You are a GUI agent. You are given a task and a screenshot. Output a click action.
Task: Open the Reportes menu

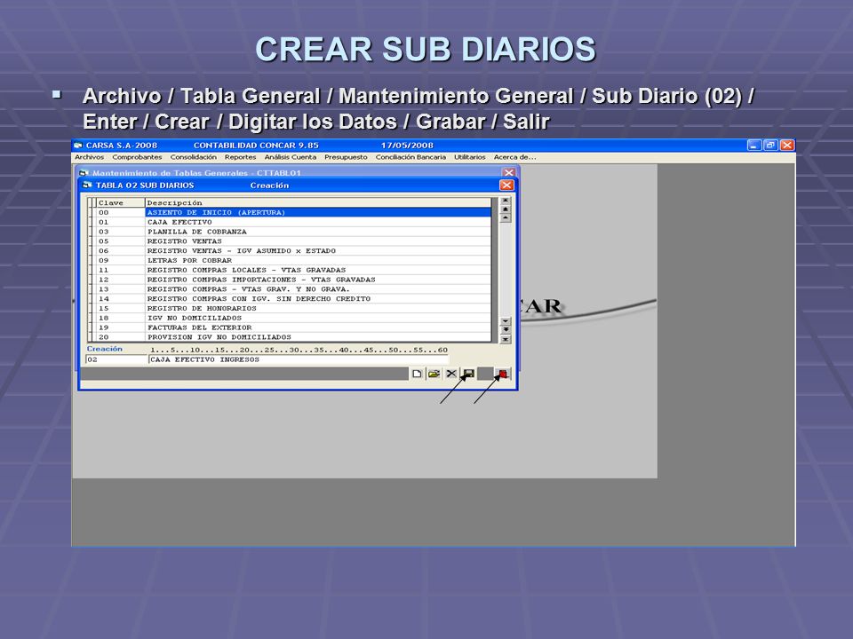pos(241,157)
